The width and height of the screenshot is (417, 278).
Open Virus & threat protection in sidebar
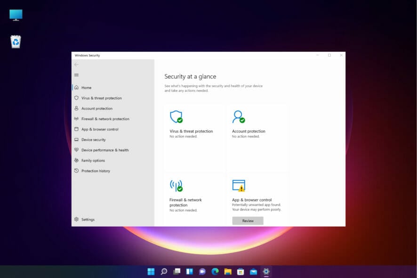point(101,98)
